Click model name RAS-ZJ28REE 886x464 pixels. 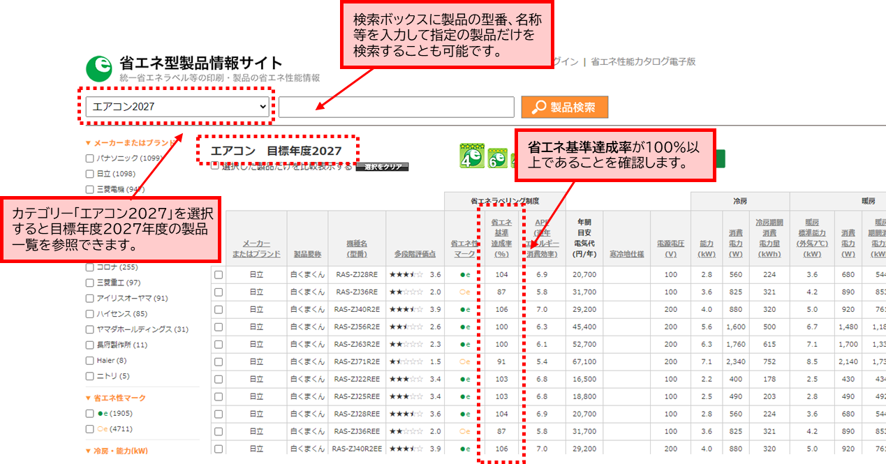pos(357,414)
